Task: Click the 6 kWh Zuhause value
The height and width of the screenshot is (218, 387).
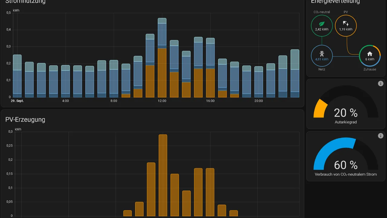Action: [370, 59]
